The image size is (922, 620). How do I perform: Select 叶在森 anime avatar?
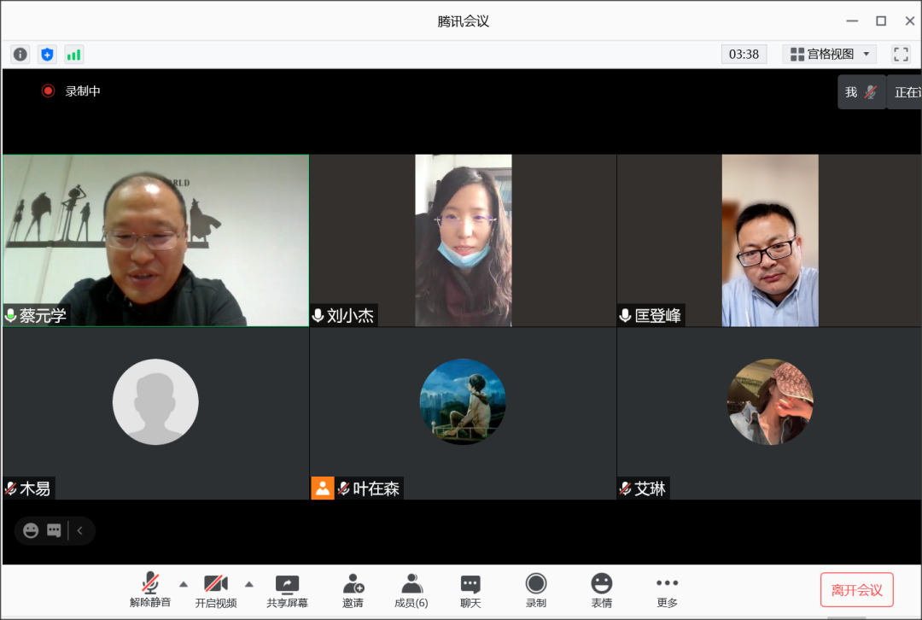tap(462, 401)
